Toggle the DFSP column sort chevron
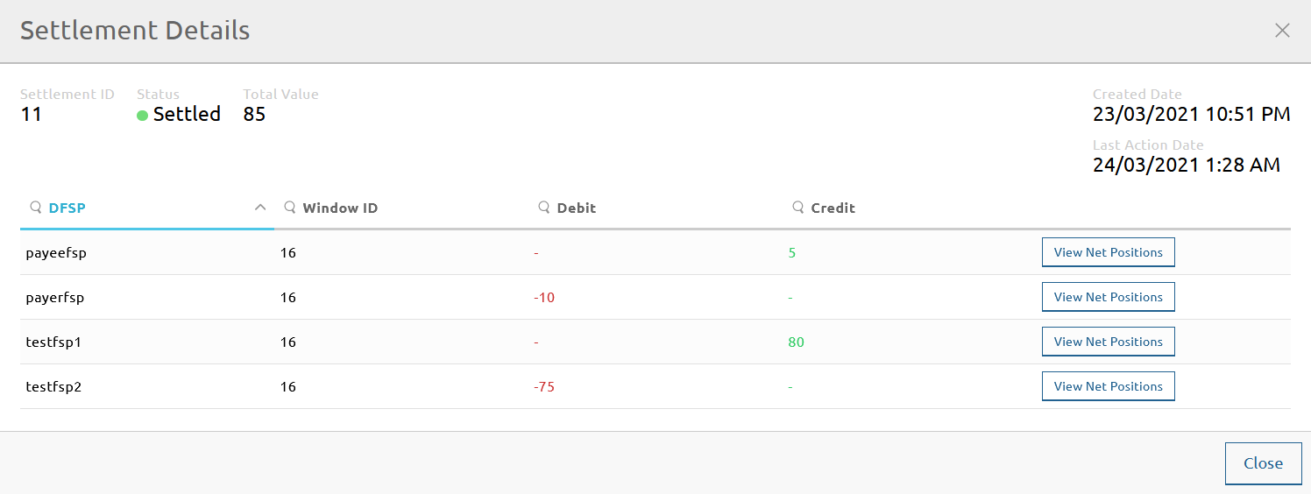This screenshot has height=494, width=1311. click(259, 208)
